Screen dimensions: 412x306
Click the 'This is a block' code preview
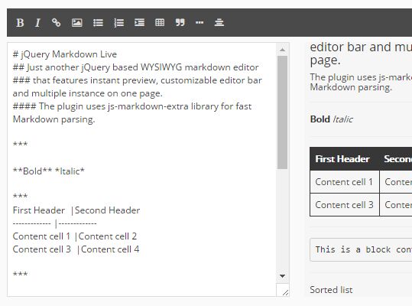tap(361, 249)
